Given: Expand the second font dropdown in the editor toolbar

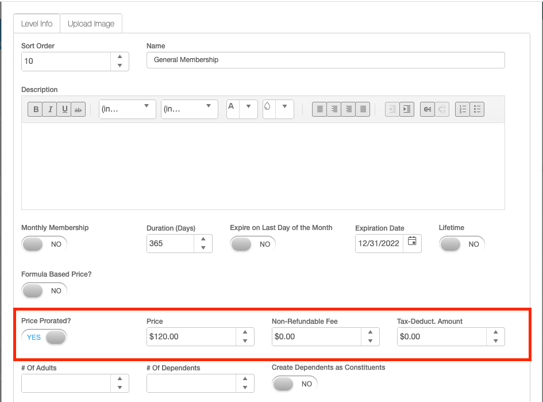Looking at the screenshot, I should (x=208, y=106).
